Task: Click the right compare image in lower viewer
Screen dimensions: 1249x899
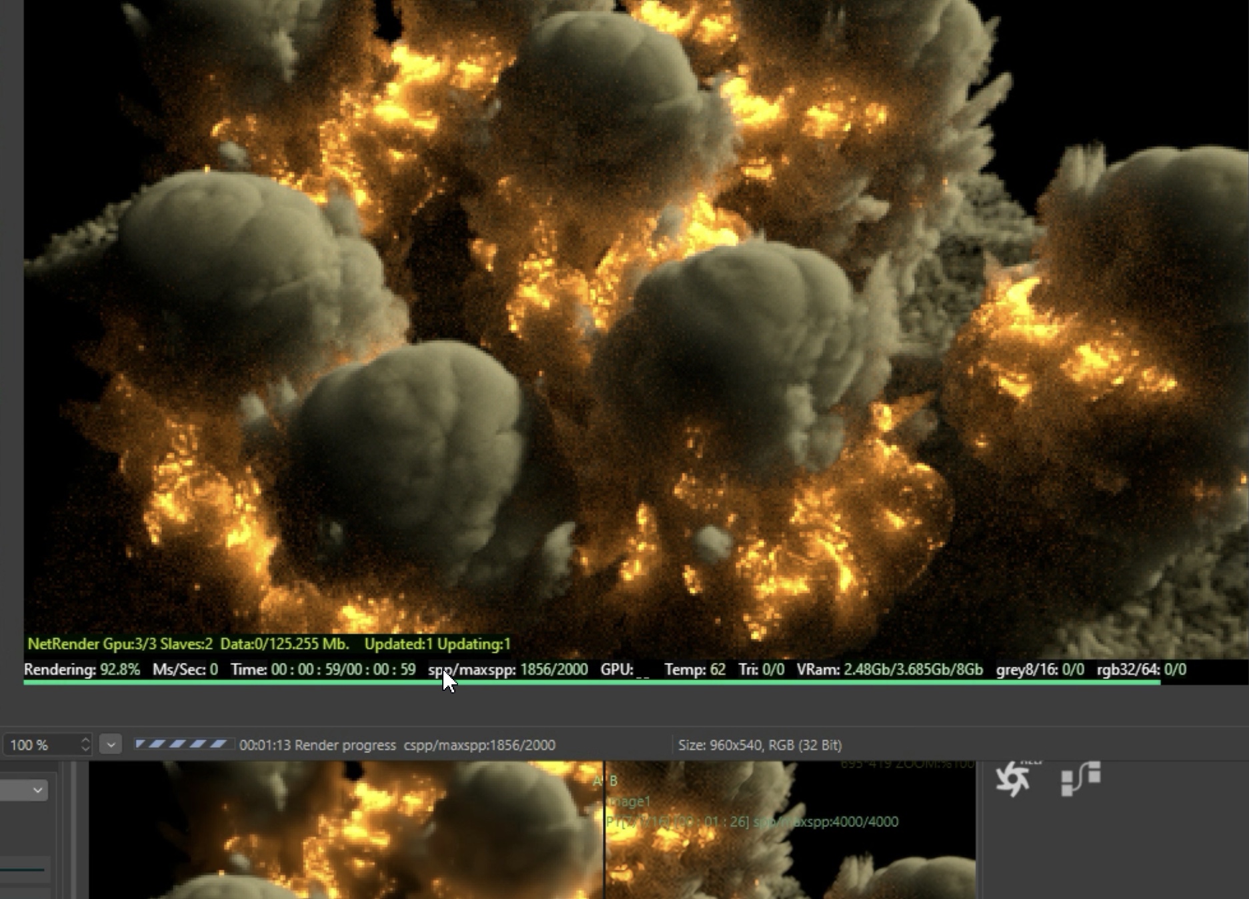Action: click(791, 830)
